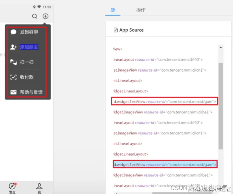Click the 添加朋友 add-person icon
This screenshot has width=233, height=194.
(x=13, y=47)
